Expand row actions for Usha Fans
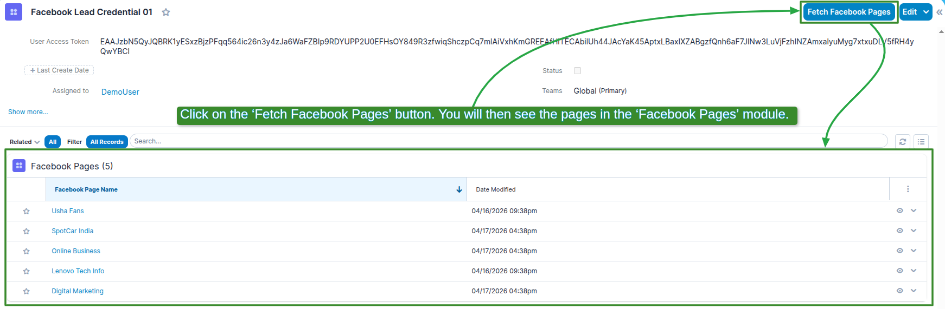Viewport: 945px width, 309px height. 914,211
